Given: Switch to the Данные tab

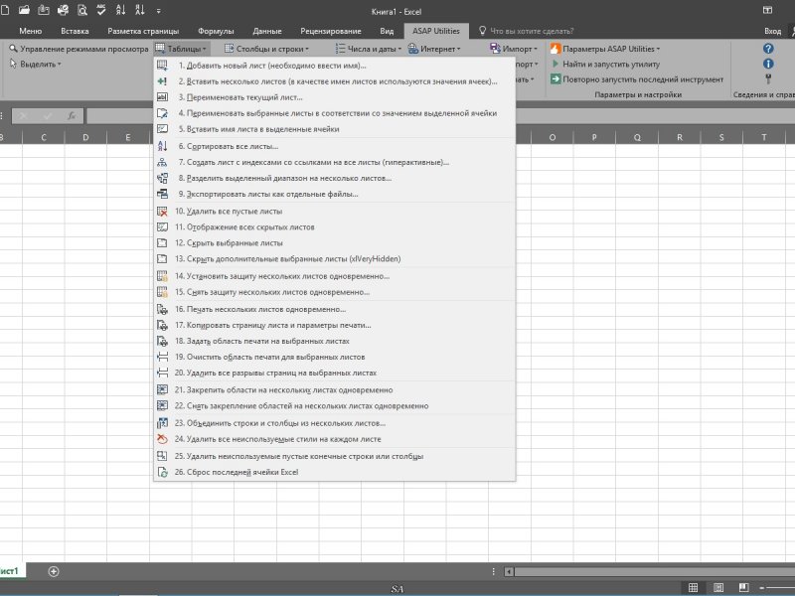Looking at the screenshot, I should pyautogui.click(x=267, y=31).
